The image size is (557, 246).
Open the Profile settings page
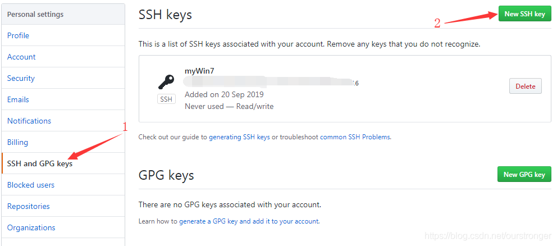18,35
